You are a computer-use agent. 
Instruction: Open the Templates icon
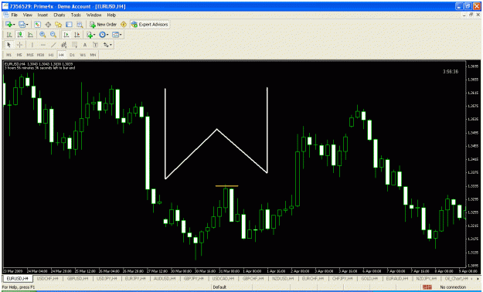pyautogui.click(x=115, y=35)
